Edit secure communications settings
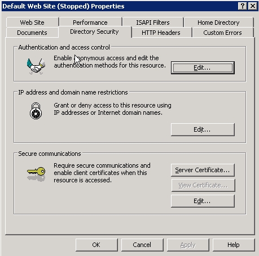 coord(203,201)
